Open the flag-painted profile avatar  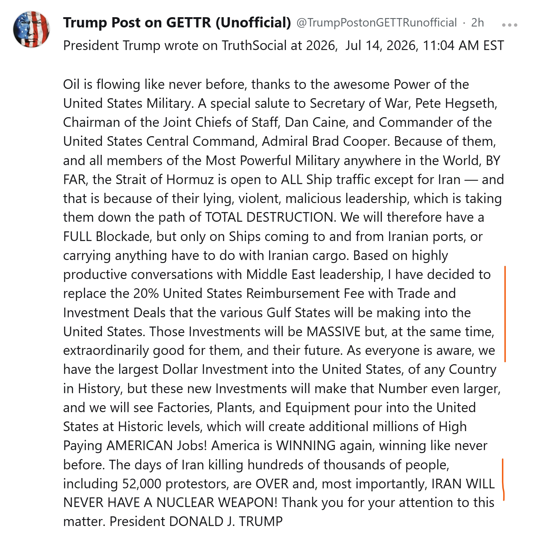tap(31, 30)
